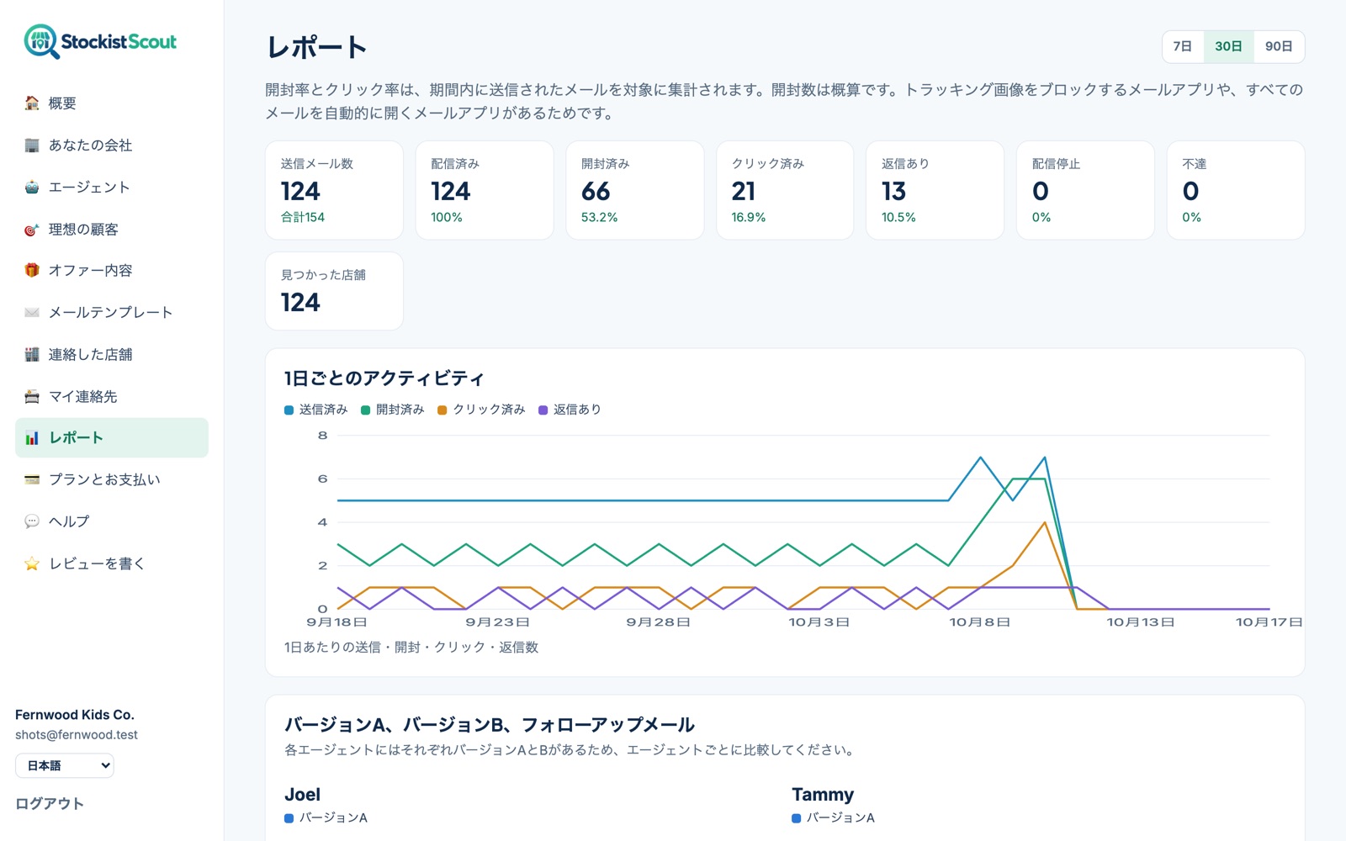The width and height of the screenshot is (1346, 841).
Task: Click the Tammy agent heading
Action: coord(823,794)
